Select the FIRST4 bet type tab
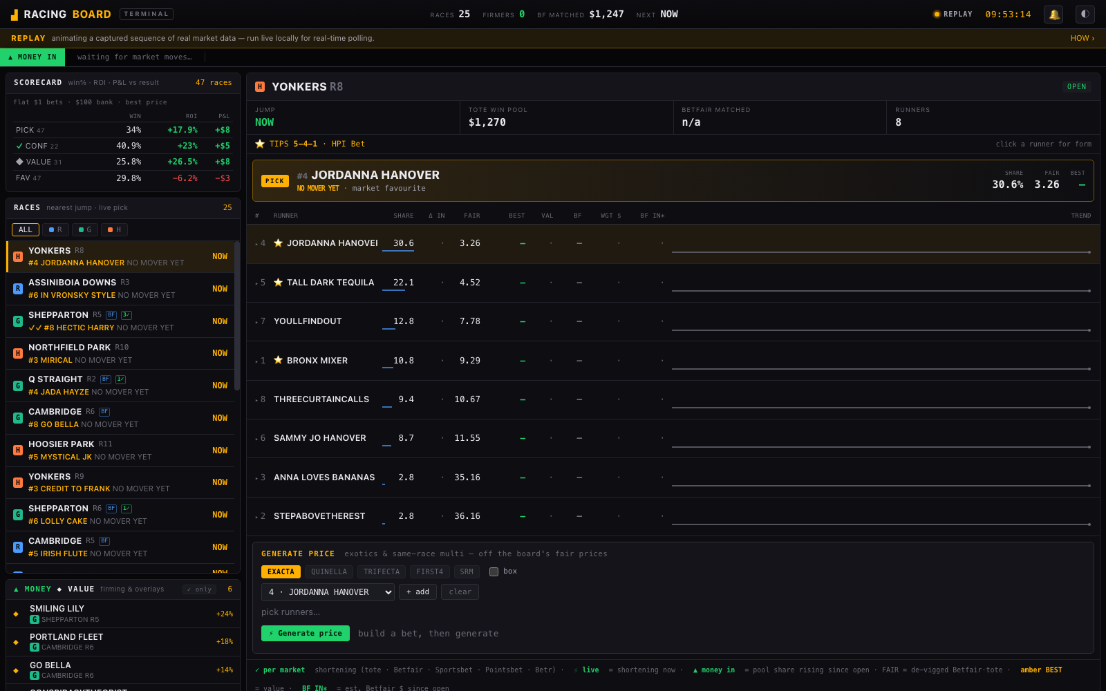The width and height of the screenshot is (1106, 691). click(x=430, y=571)
